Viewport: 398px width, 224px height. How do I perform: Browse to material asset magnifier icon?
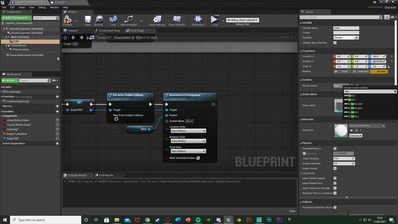[x=356, y=131]
